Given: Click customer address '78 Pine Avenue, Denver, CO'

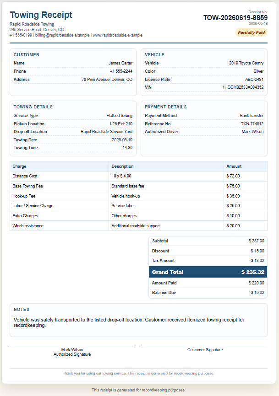Looking at the screenshot, I should [107, 79].
